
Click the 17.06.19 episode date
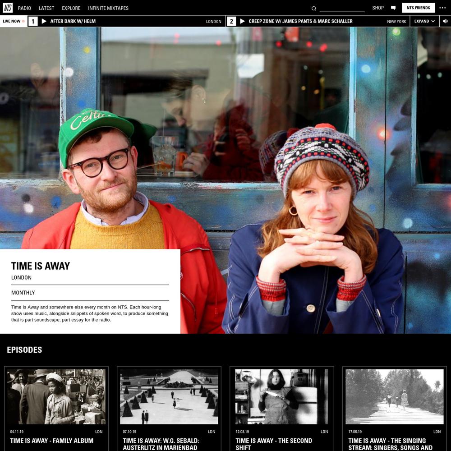[x=355, y=432]
